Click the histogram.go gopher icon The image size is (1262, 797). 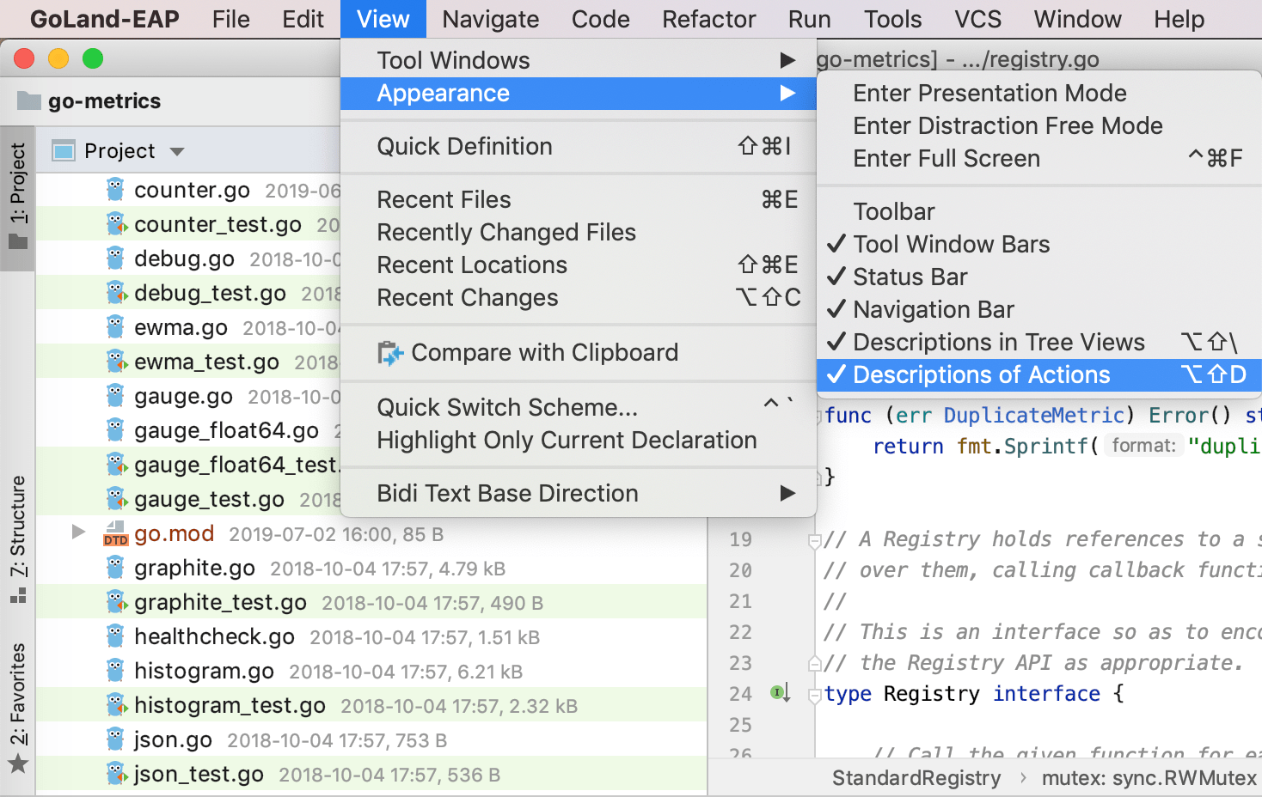point(115,670)
